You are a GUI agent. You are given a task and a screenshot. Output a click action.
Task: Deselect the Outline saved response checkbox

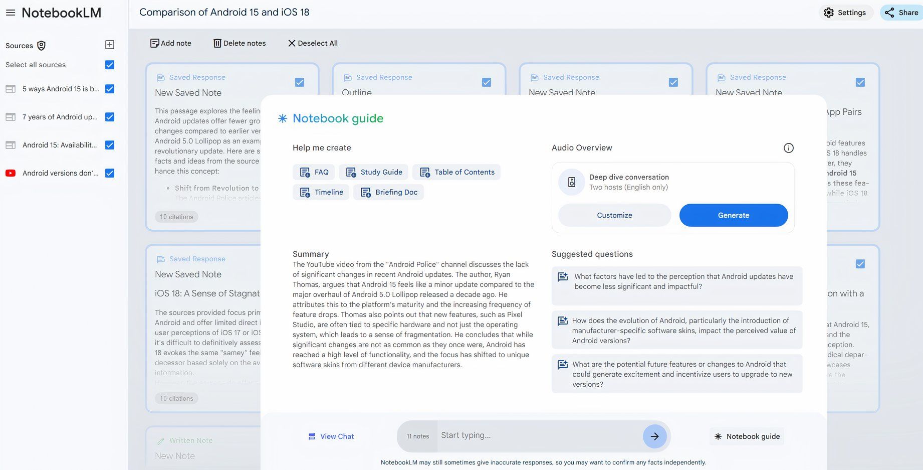tap(486, 82)
